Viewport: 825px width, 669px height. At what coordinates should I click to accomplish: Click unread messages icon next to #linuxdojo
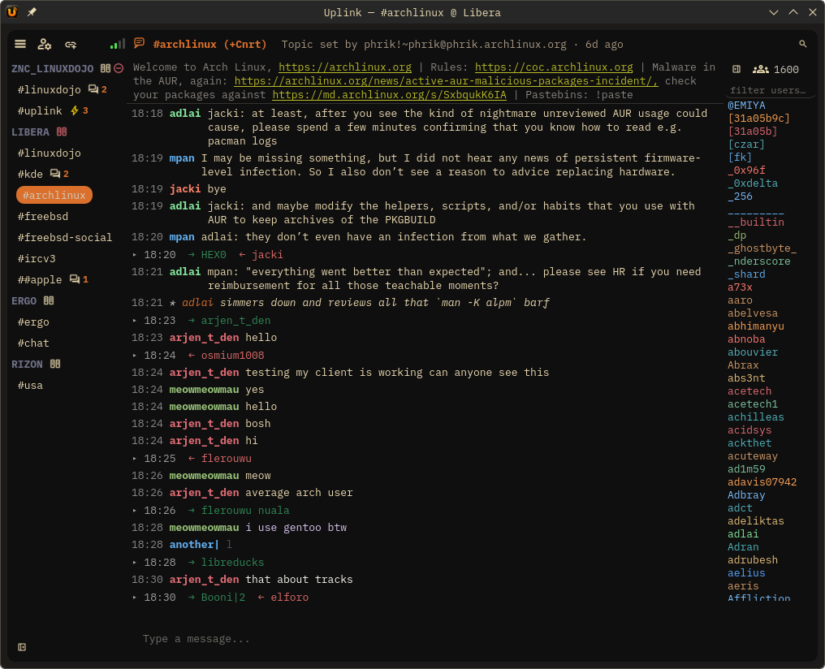[x=93, y=88]
